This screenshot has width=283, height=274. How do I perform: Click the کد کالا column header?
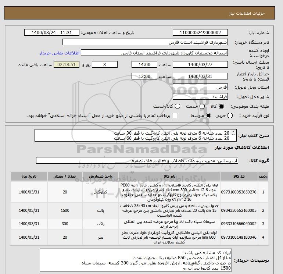coord(239,177)
